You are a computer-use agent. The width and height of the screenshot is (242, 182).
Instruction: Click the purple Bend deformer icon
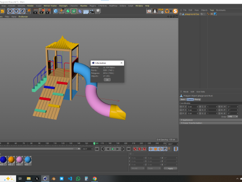[x=80, y=11]
